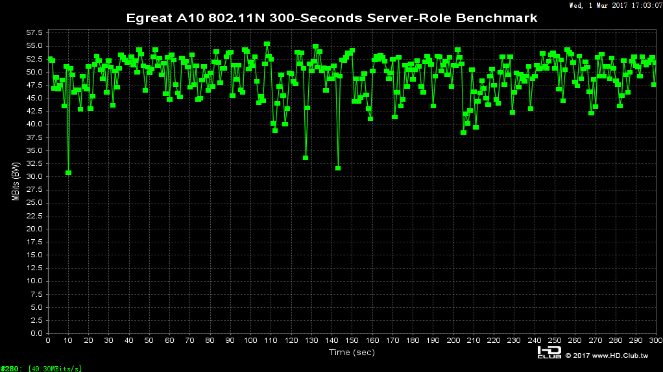Click the y-axis tick label '30.0'

tap(34, 176)
